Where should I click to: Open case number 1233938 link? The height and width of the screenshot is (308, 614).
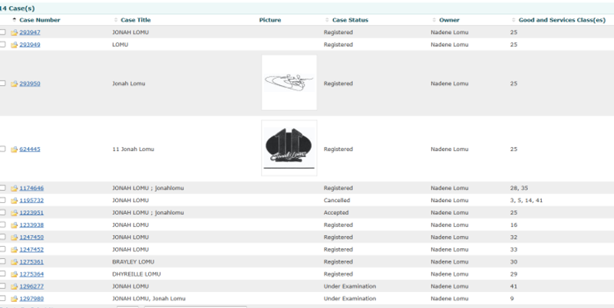click(31, 224)
